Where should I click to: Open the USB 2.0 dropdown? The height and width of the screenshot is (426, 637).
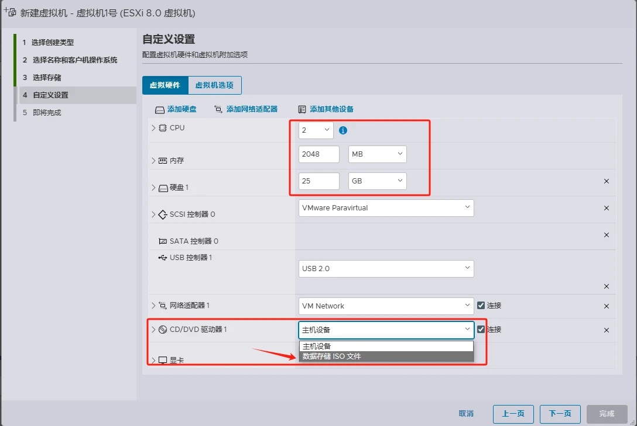coord(386,268)
